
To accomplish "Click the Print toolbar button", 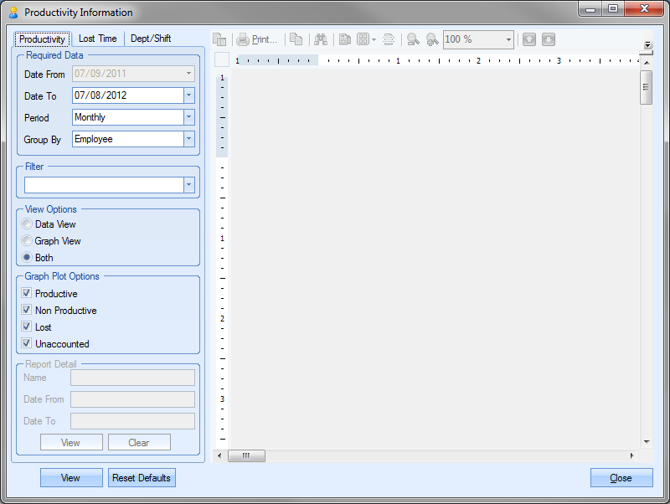I will click(x=256, y=39).
